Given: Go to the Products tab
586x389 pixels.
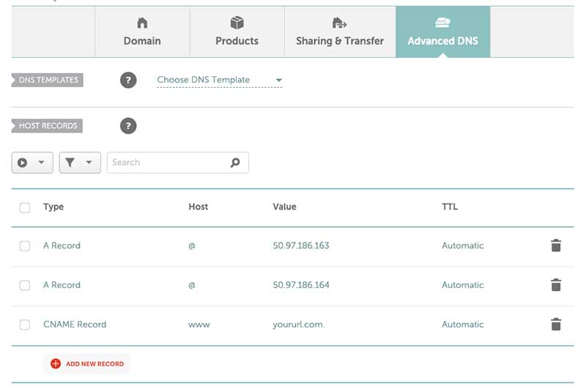Looking at the screenshot, I should (237, 32).
